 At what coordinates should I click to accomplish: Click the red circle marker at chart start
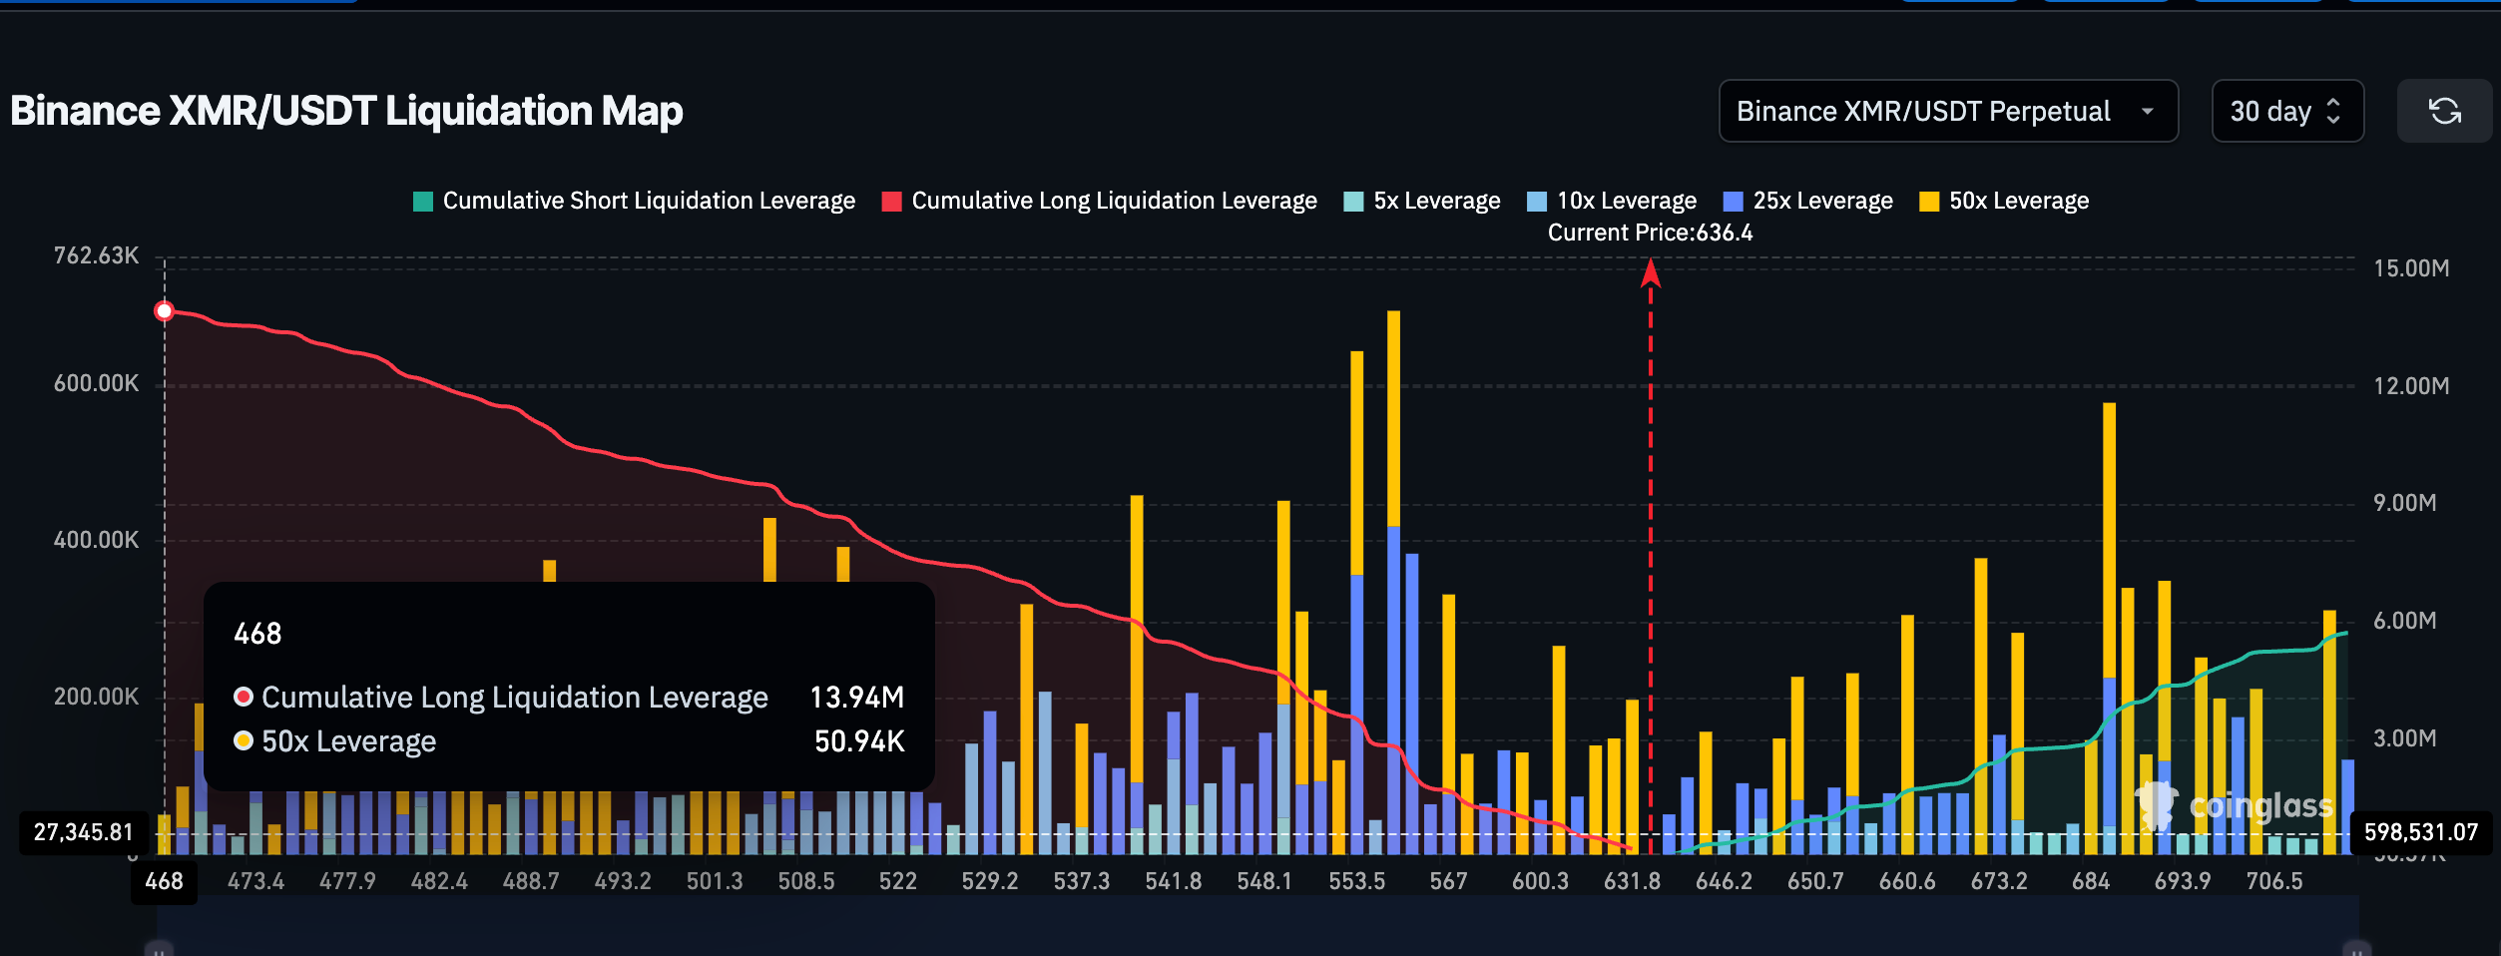click(165, 310)
